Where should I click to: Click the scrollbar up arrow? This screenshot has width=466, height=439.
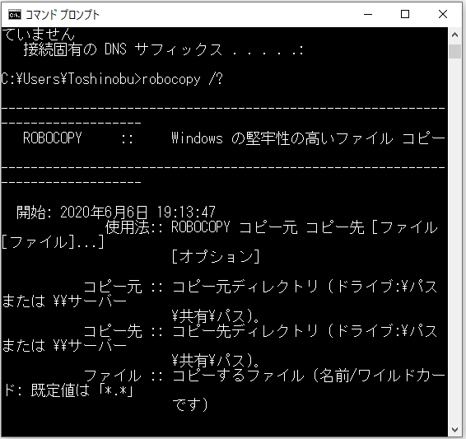(454, 35)
